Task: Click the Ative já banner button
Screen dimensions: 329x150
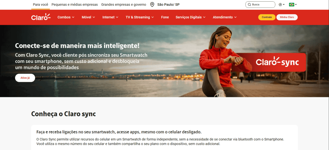Action: pos(25,78)
